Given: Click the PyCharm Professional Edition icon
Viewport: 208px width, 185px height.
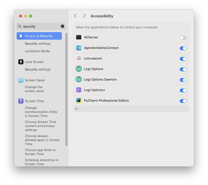Looking at the screenshot, I should [x=79, y=101].
